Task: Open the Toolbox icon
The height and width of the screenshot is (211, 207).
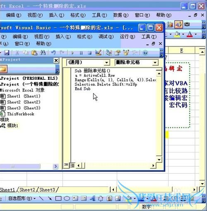Action: click(x=135, y=53)
